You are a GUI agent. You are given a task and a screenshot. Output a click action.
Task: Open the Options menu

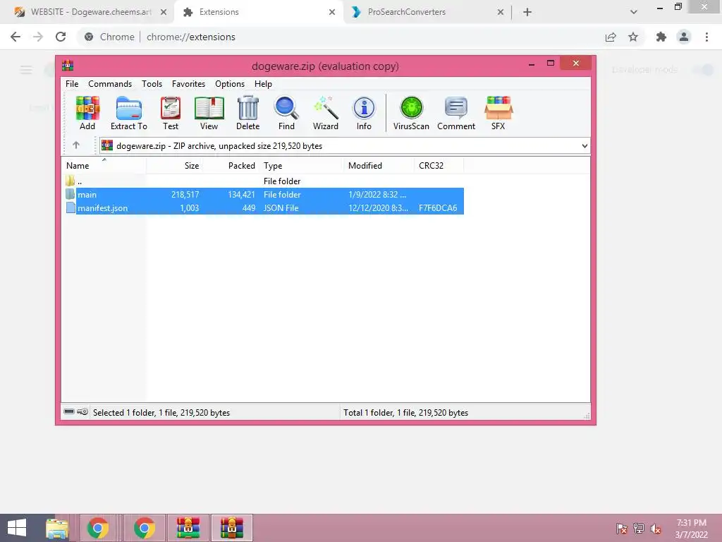[230, 84]
